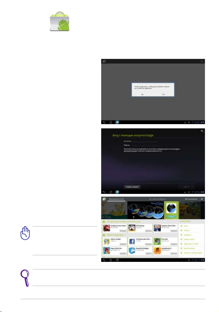Tap clock area in dialog screenshot status bar
The width and height of the screenshot is (219, 312).
click(x=196, y=122)
